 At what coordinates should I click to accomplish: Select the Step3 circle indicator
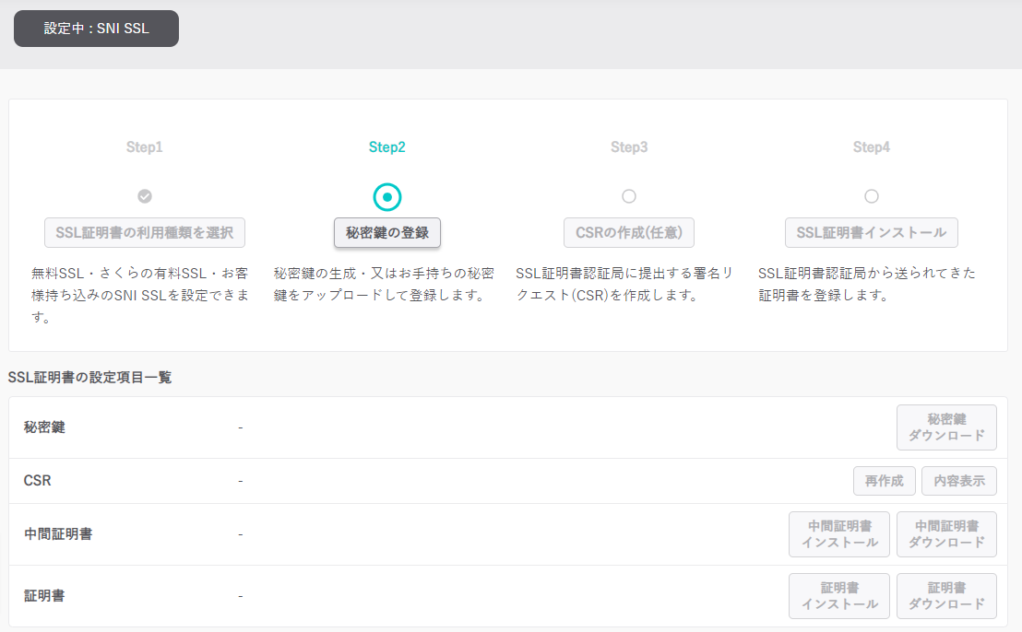click(629, 196)
